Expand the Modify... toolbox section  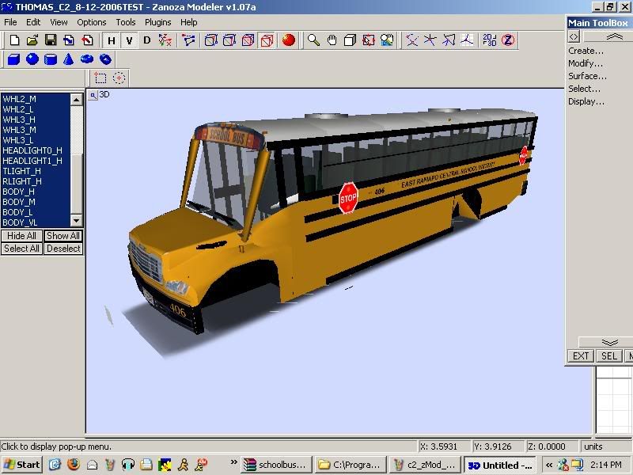coord(586,63)
